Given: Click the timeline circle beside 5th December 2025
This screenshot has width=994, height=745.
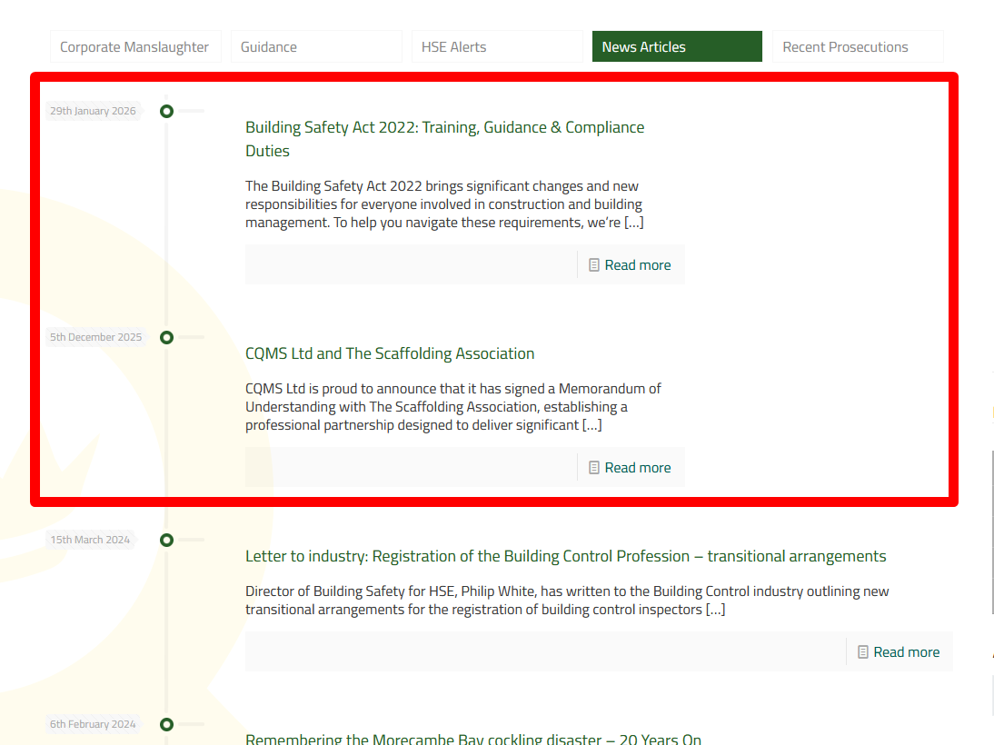Looking at the screenshot, I should tap(166, 337).
